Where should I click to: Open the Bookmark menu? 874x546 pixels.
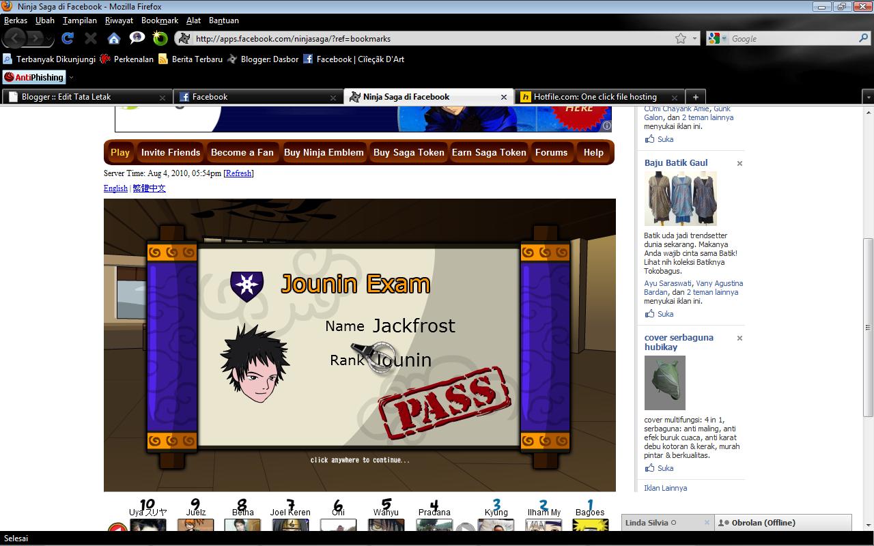160,20
